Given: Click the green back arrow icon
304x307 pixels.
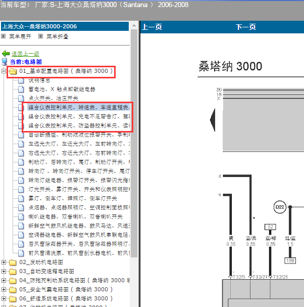Looking at the screenshot, I should (x=6, y=54).
